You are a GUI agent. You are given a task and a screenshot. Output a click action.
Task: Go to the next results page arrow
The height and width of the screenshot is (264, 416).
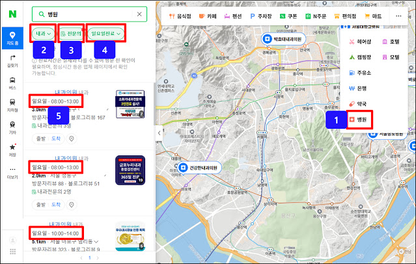tap(98, 257)
